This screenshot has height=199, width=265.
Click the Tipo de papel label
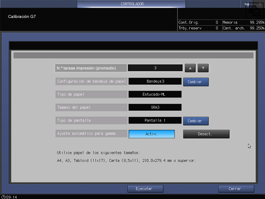tap(91, 94)
